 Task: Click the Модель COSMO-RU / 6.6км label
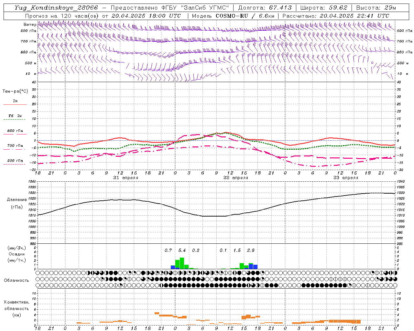[x=233, y=16]
